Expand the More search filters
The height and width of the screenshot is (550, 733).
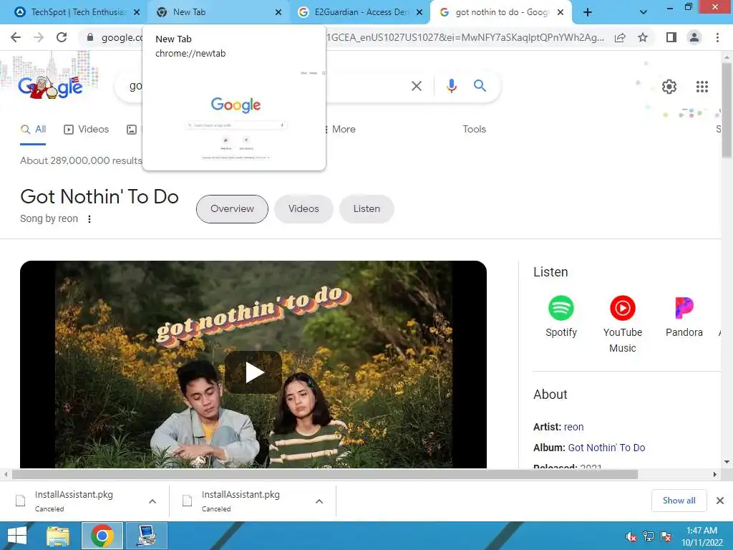pos(340,129)
